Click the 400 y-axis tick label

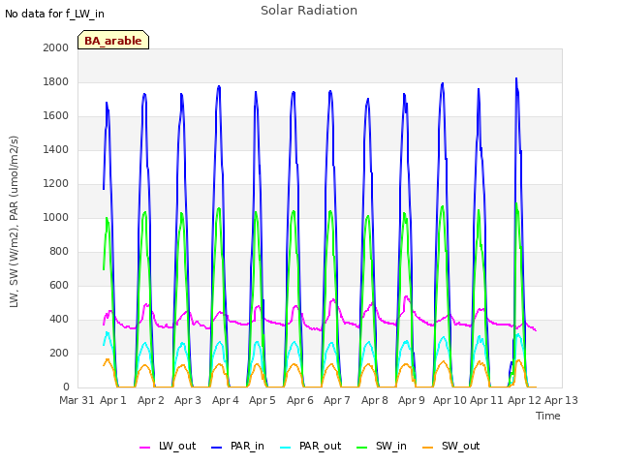click(x=59, y=319)
